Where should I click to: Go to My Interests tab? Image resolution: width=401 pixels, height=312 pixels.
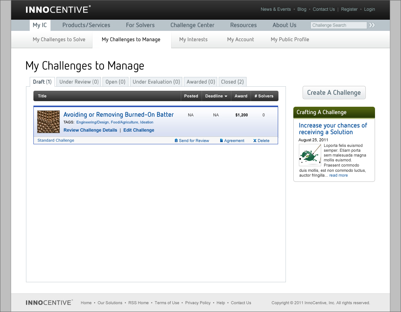click(193, 39)
